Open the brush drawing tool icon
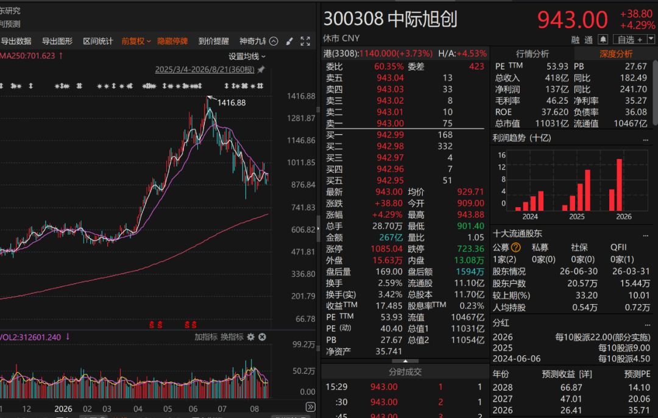Viewport: 658px width, 418px height. 289,41
